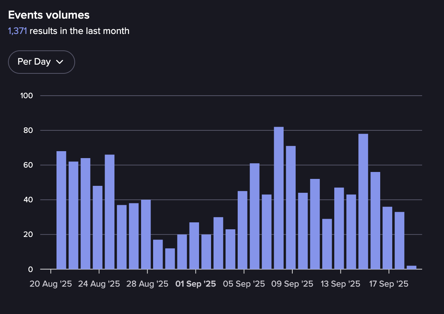Open the Per Day interval dropdown
The height and width of the screenshot is (314, 444).
tap(41, 62)
